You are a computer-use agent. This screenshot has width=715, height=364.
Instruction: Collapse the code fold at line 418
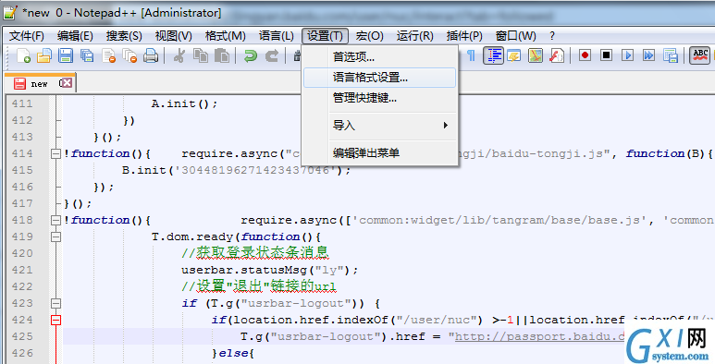click(x=55, y=221)
